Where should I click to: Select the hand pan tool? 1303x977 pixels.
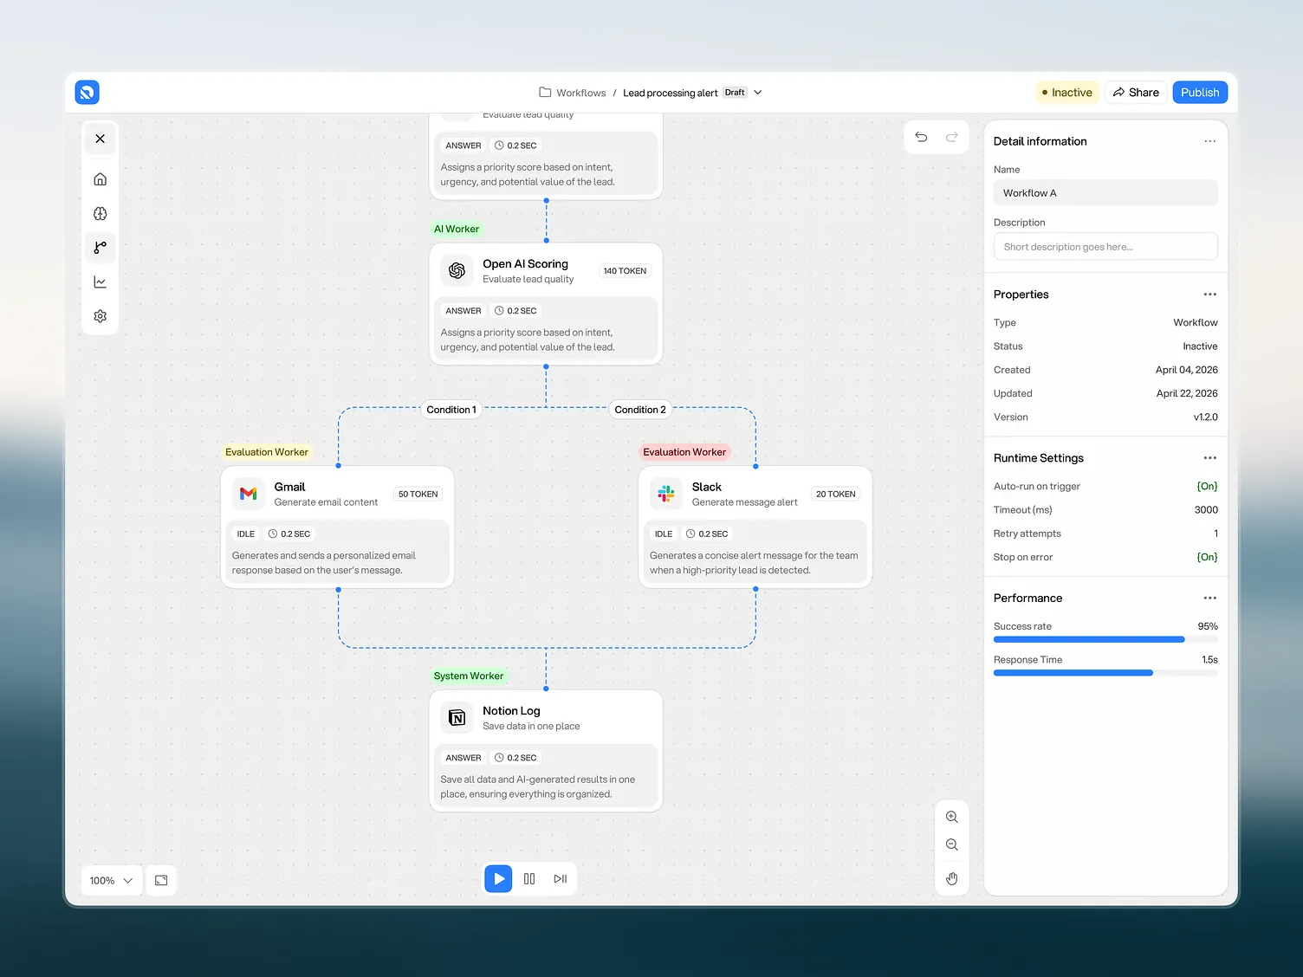952,879
